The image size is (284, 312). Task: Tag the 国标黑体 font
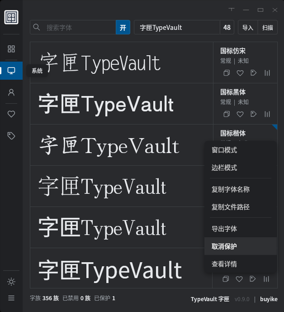tap(253, 114)
